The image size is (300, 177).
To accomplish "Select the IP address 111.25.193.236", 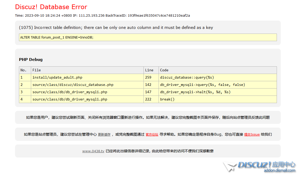I will (x=92, y=16).
